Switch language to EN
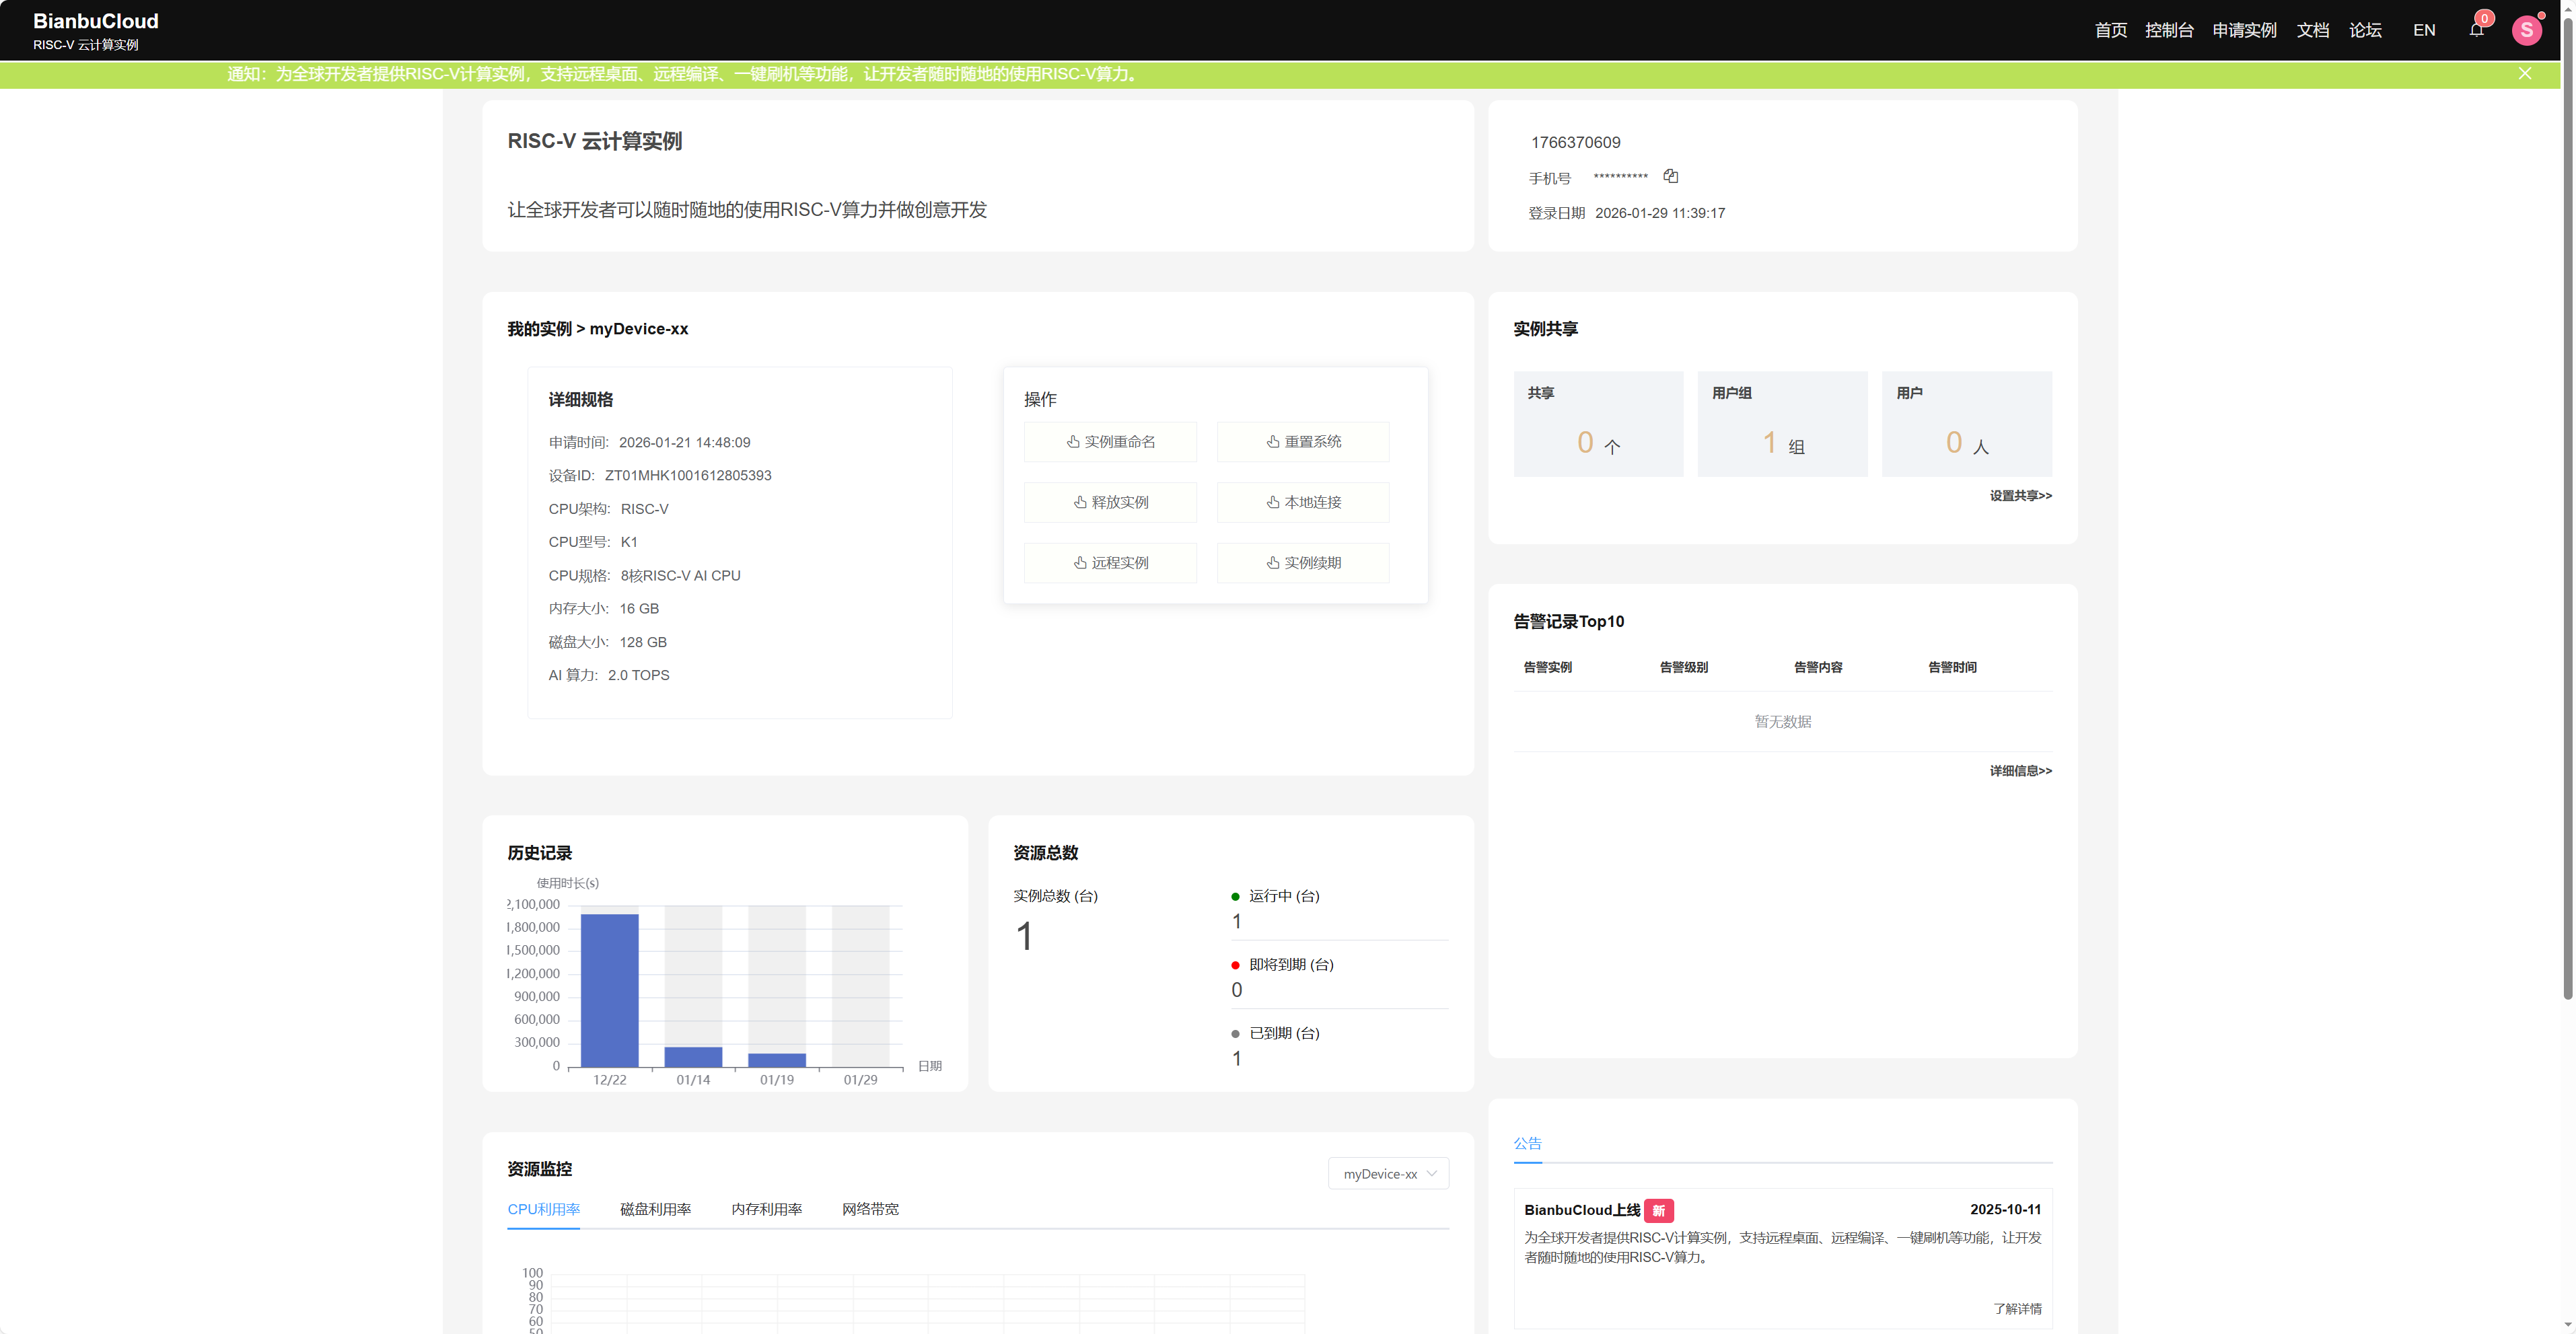The image size is (2576, 1334). click(x=2423, y=30)
